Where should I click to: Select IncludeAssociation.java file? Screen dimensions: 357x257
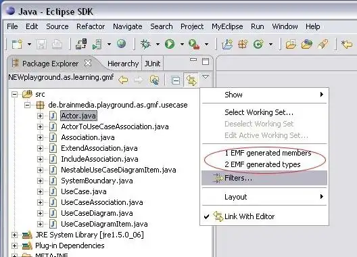(x=99, y=159)
